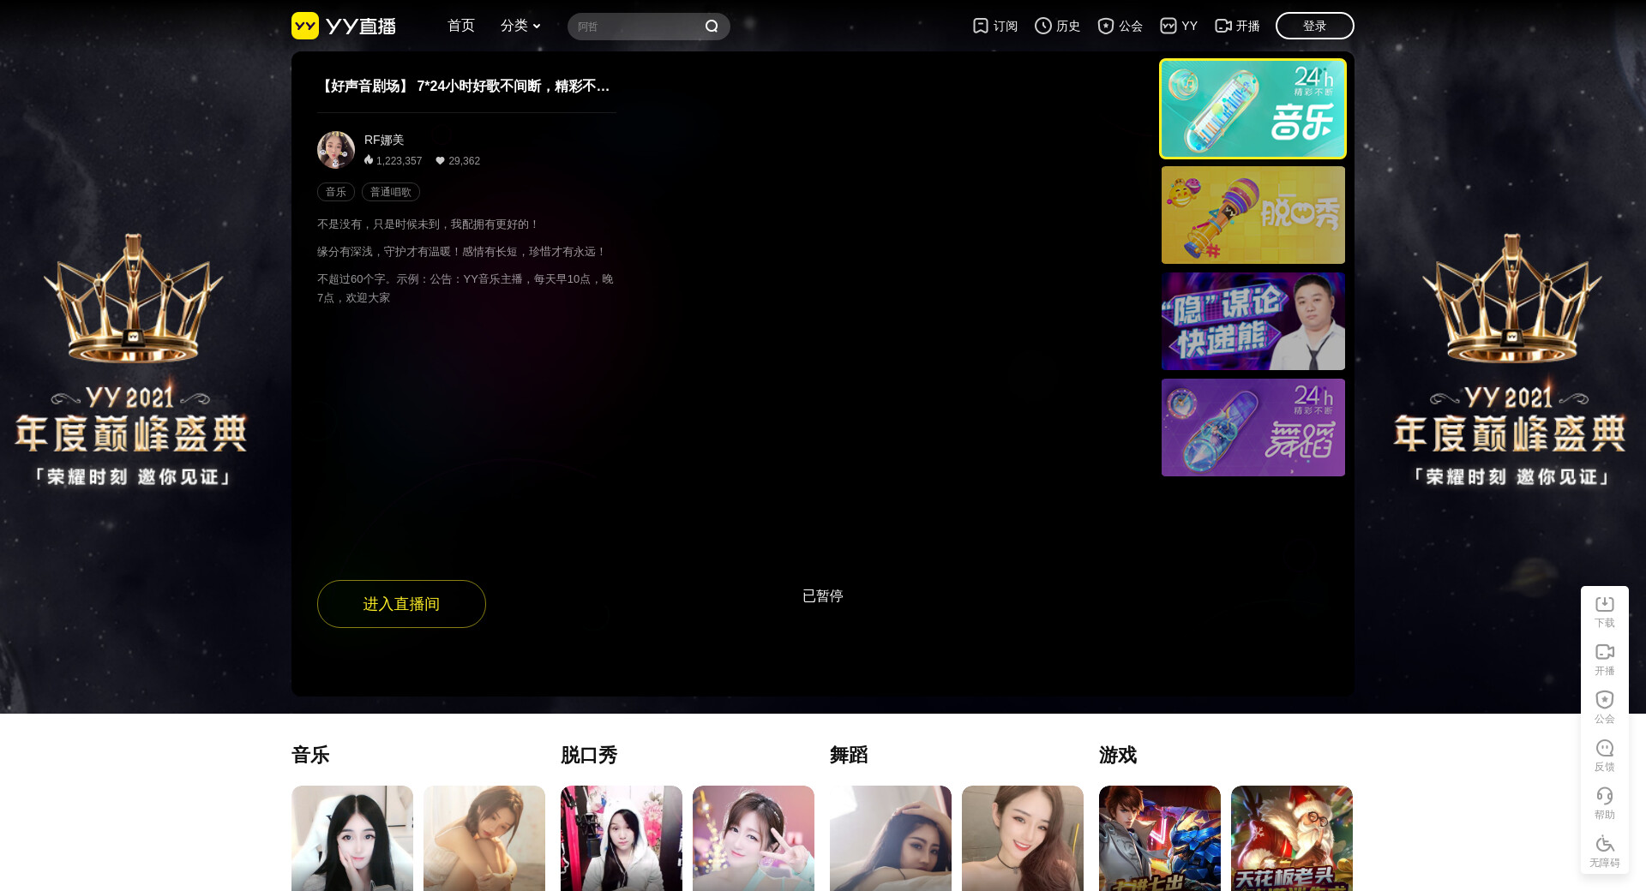Click the 反馈 feedback sidebar icon

click(1605, 756)
